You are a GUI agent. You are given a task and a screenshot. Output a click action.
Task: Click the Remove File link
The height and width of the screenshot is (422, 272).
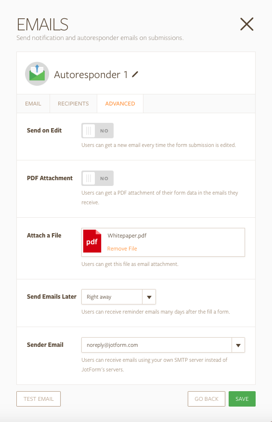click(122, 249)
